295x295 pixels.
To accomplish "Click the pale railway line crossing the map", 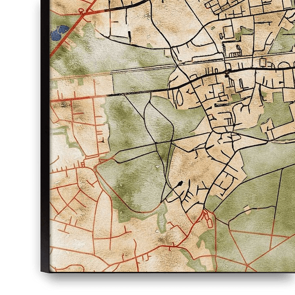I will point(126,72).
